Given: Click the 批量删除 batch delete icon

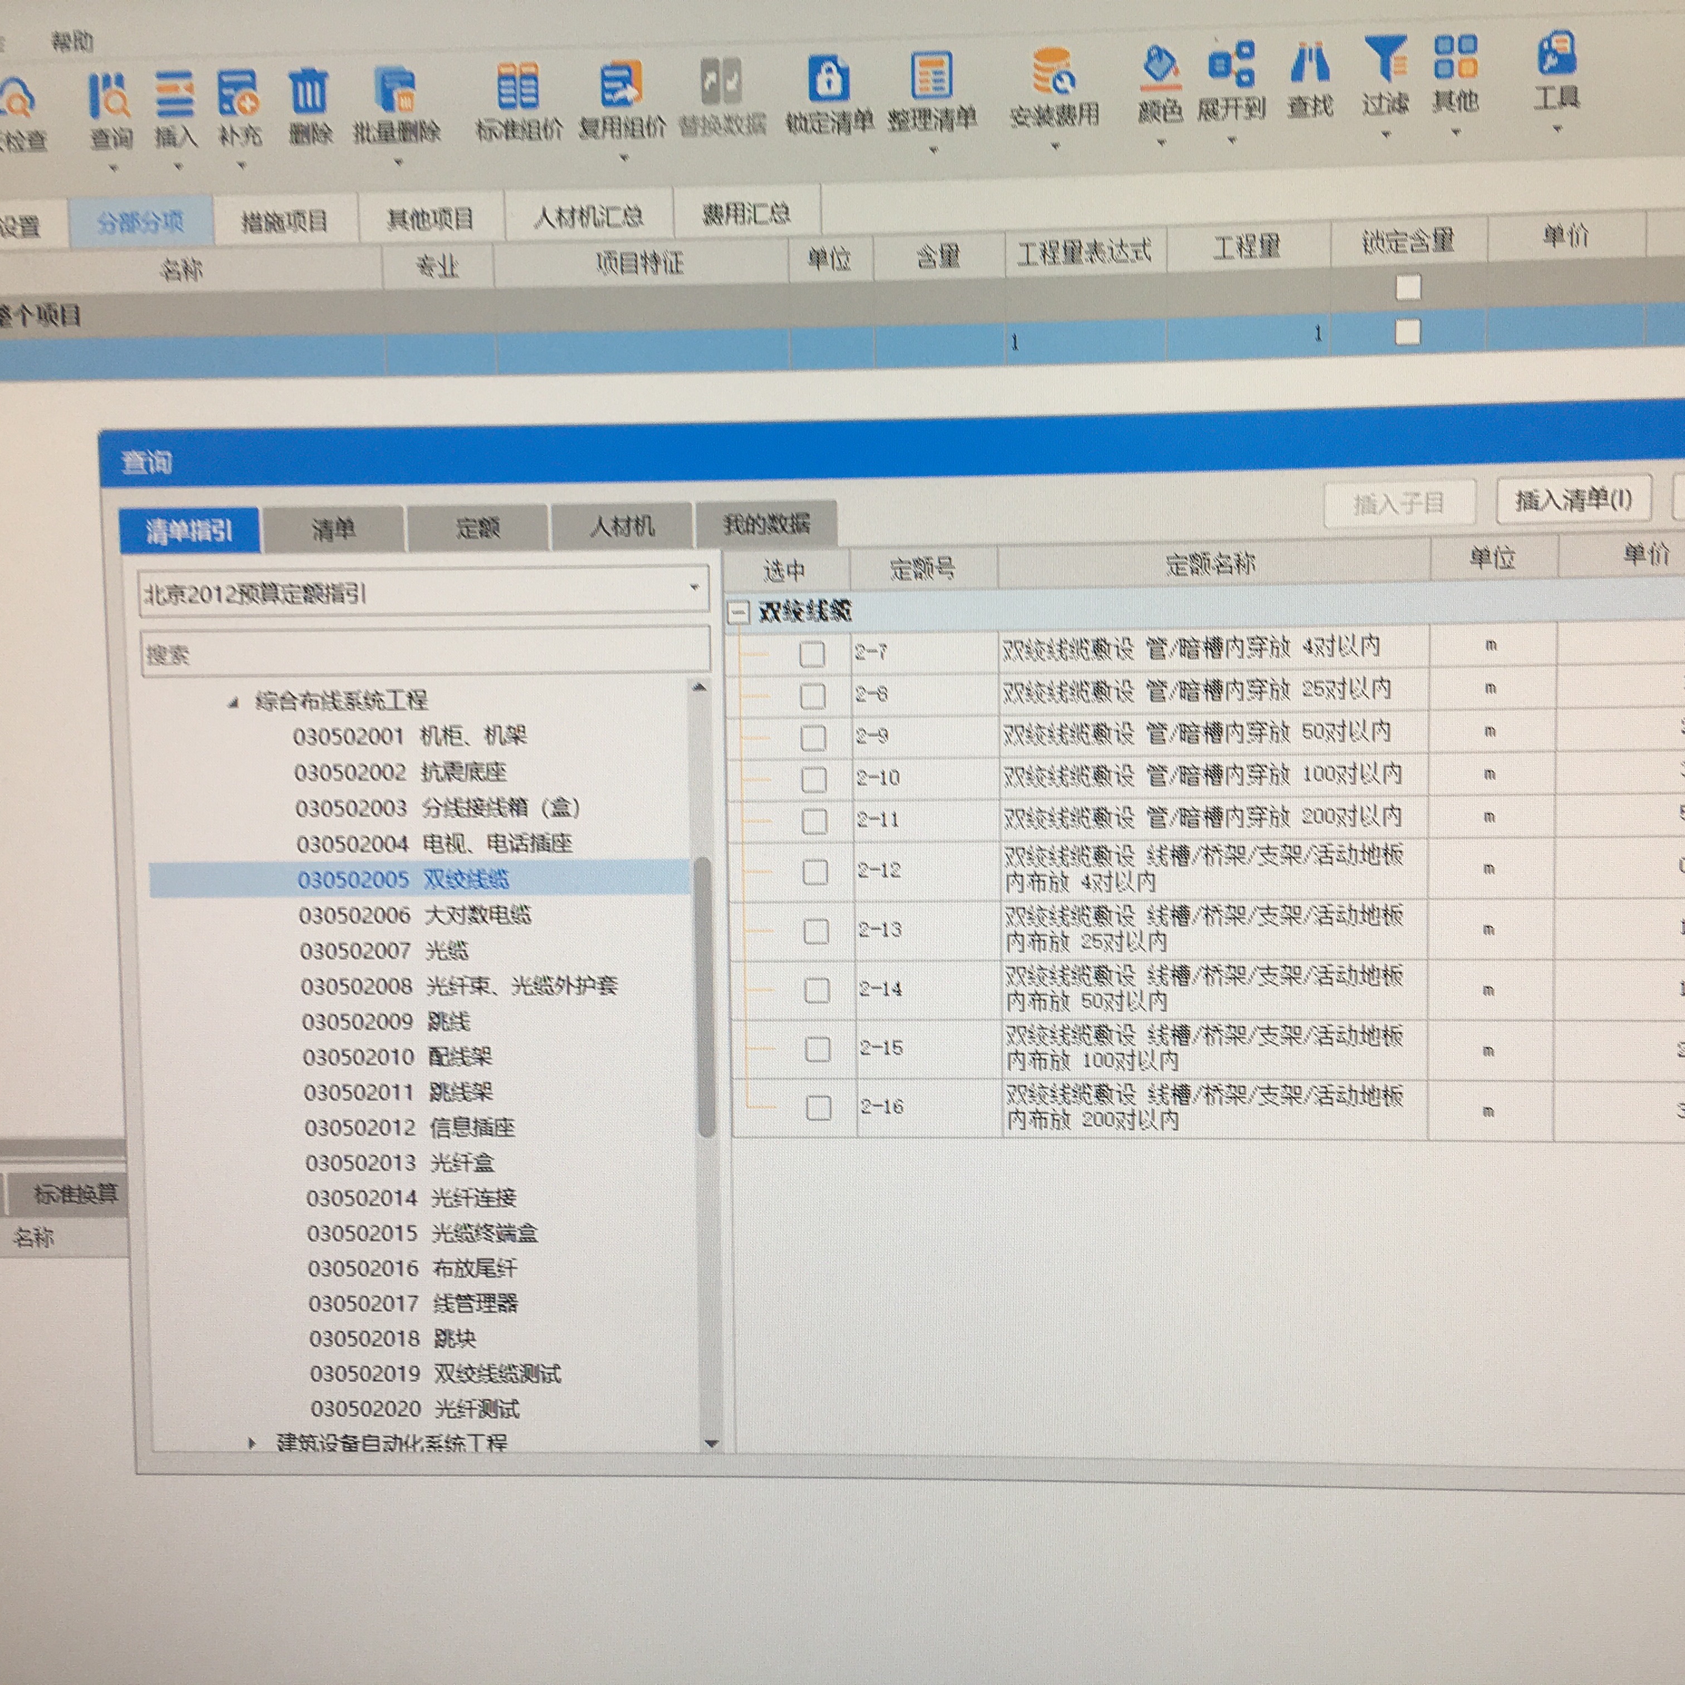Looking at the screenshot, I should point(397,90).
